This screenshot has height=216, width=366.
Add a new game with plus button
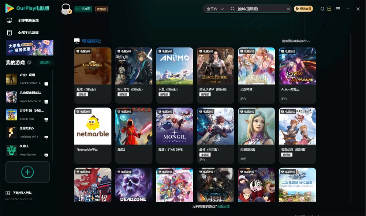27,172
